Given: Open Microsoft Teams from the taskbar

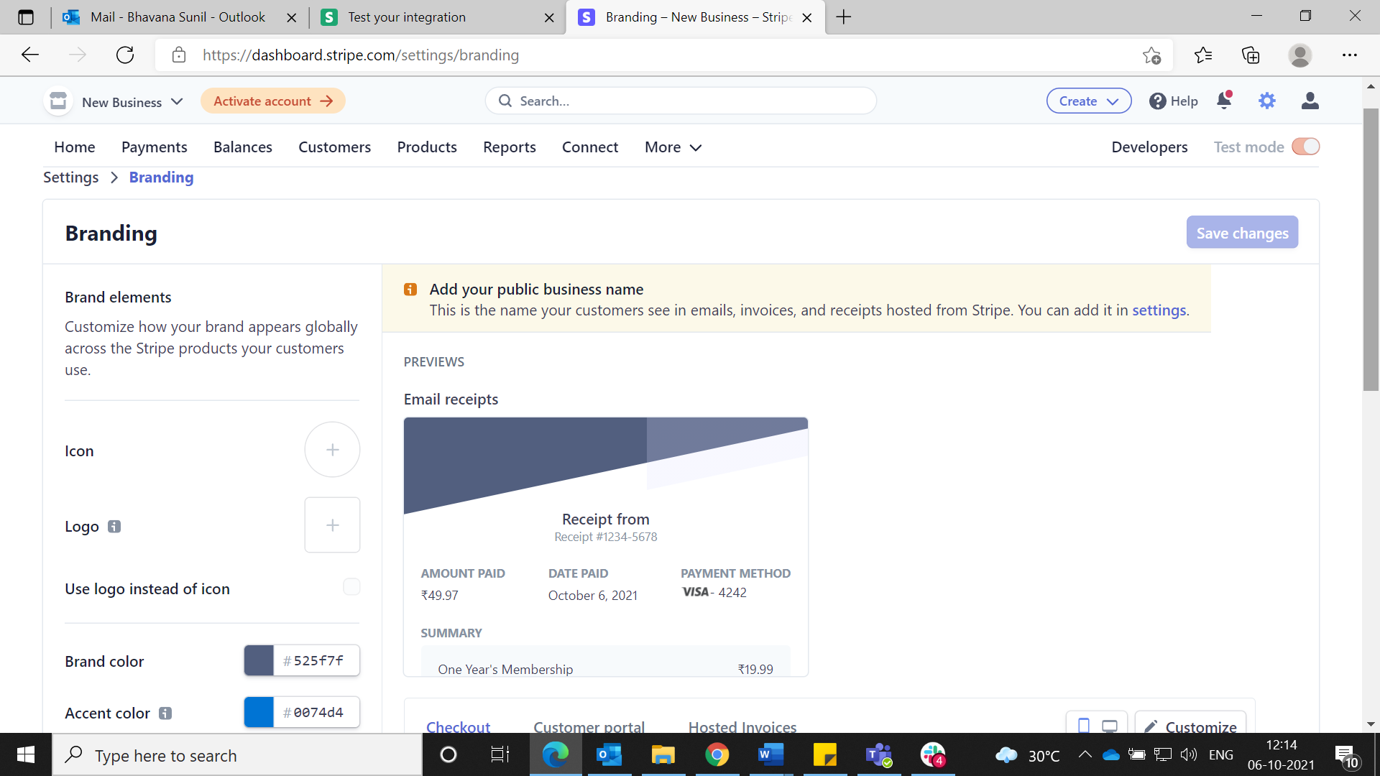Looking at the screenshot, I should [x=878, y=754].
